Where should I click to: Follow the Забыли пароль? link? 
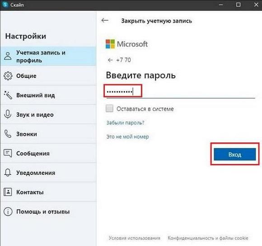pos(125,123)
